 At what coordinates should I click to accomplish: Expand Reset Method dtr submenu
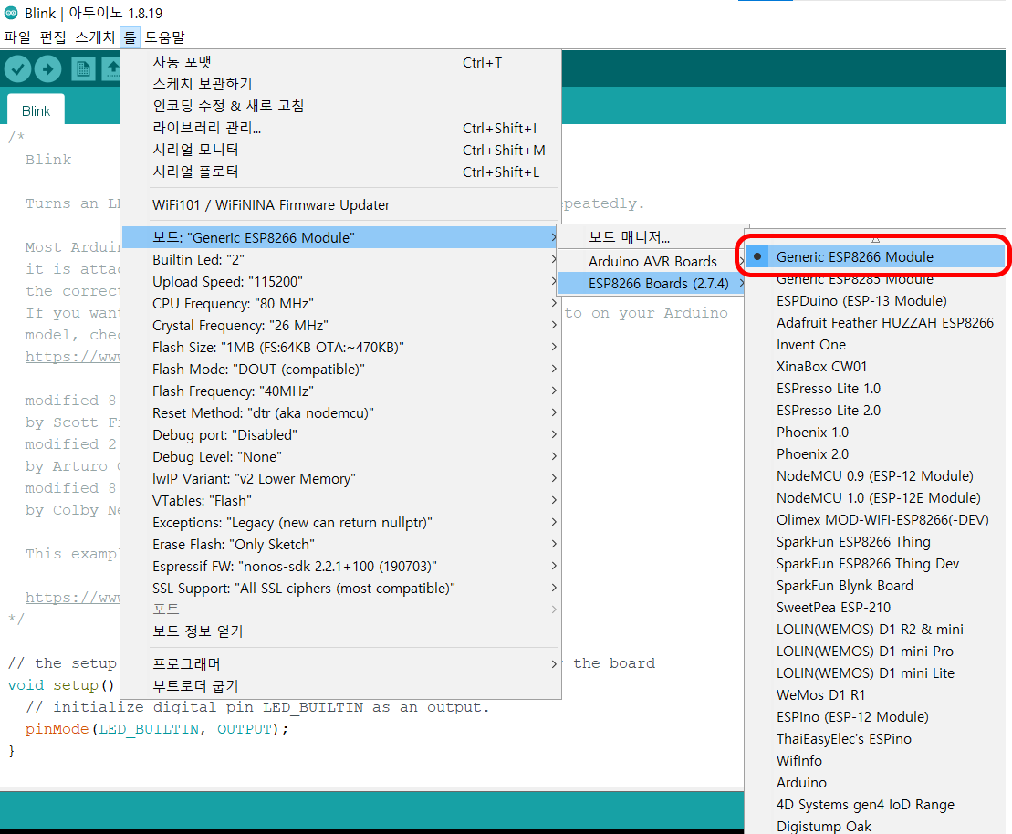[340, 413]
